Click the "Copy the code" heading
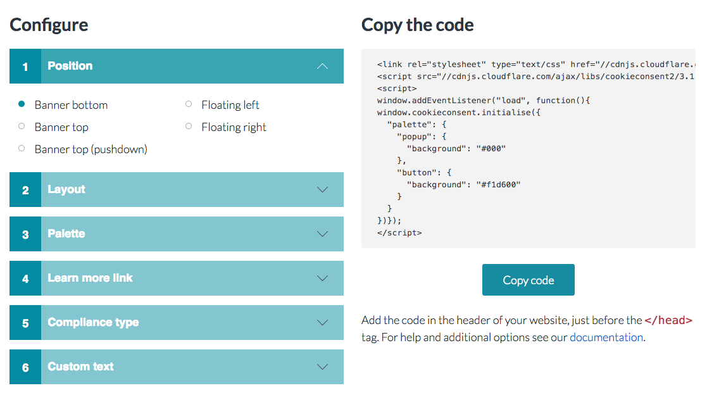The height and width of the screenshot is (395, 707). tap(418, 25)
